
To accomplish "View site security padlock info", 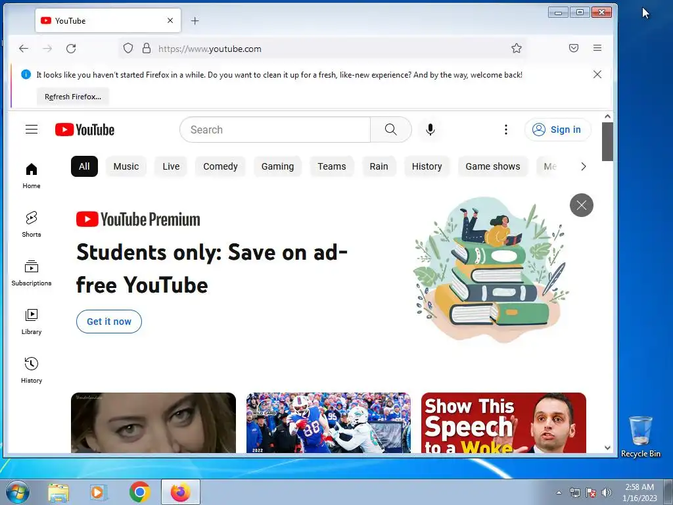I will [x=147, y=48].
